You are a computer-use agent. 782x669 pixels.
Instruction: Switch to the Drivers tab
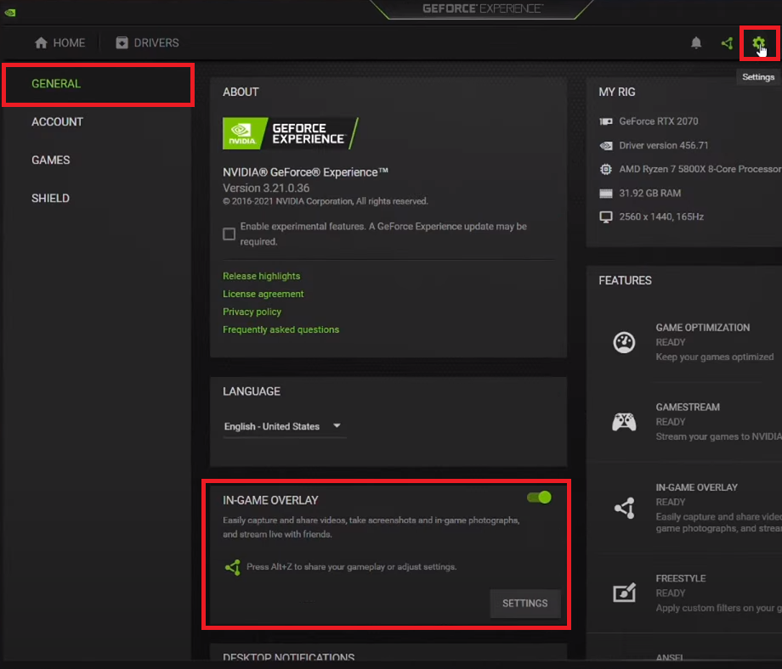pyautogui.click(x=147, y=42)
